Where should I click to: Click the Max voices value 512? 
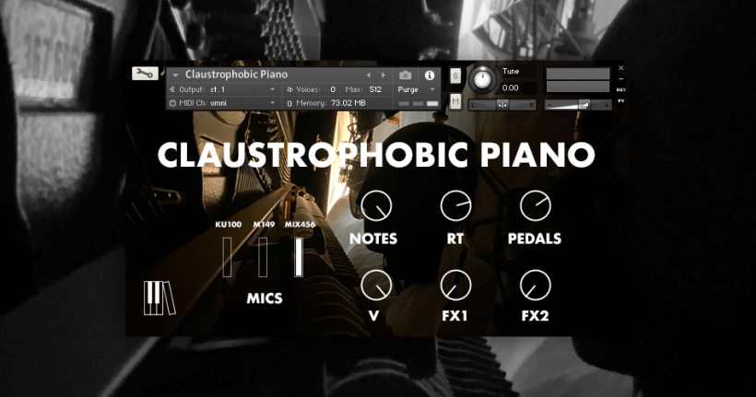(x=375, y=89)
